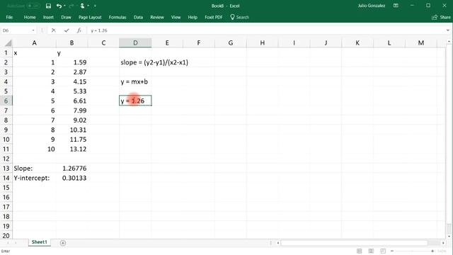The image size is (453, 255).
Task: Click vertical scrollbar up arrow
Action: click(449, 42)
